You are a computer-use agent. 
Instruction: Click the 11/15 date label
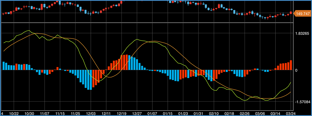(x=60, y=113)
